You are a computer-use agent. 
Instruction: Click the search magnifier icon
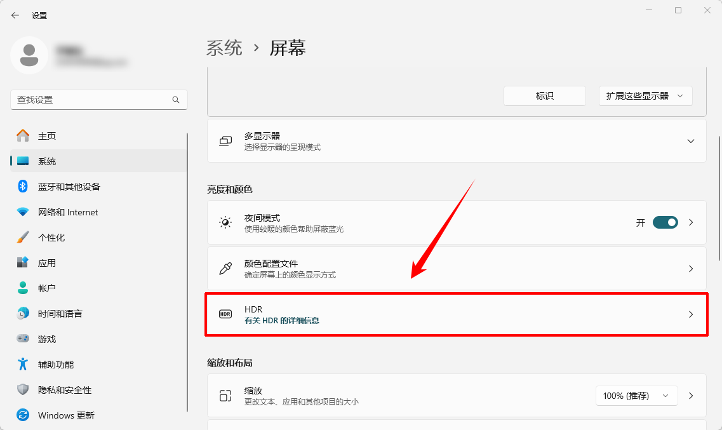click(x=176, y=100)
